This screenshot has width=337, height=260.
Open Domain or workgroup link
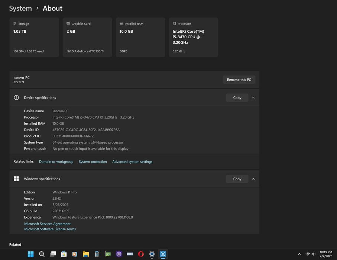(56, 162)
